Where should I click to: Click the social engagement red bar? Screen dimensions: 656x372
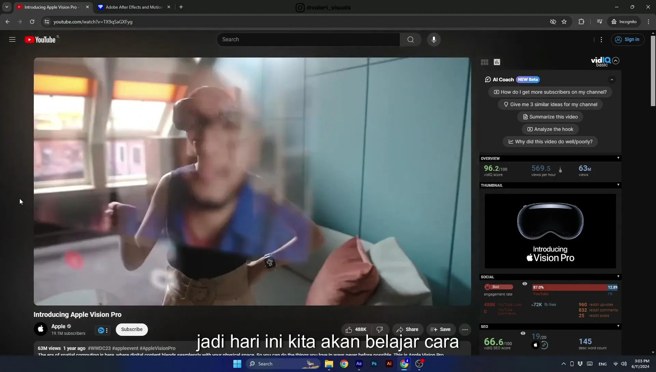(x=570, y=288)
